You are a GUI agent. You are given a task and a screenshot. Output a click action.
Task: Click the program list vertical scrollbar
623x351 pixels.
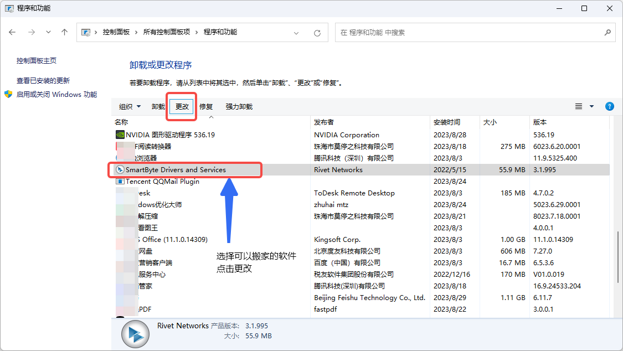pos(617,257)
